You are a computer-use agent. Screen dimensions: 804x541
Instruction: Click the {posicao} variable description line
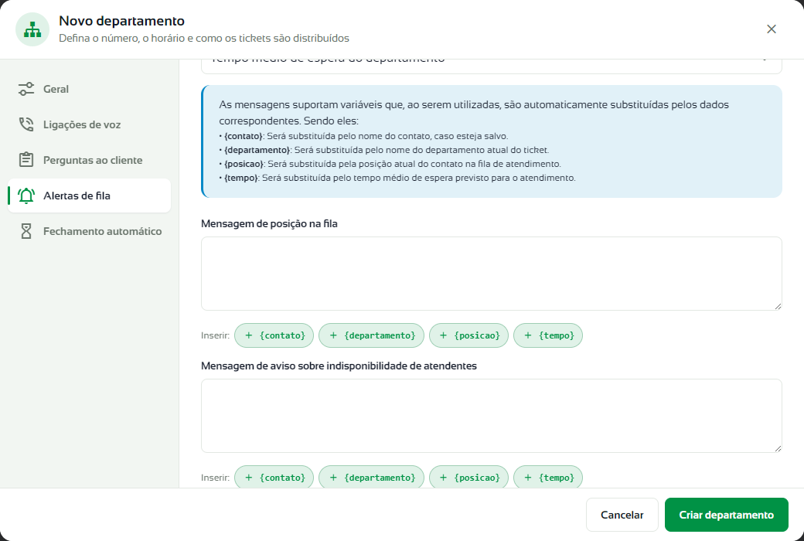(x=390, y=164)
